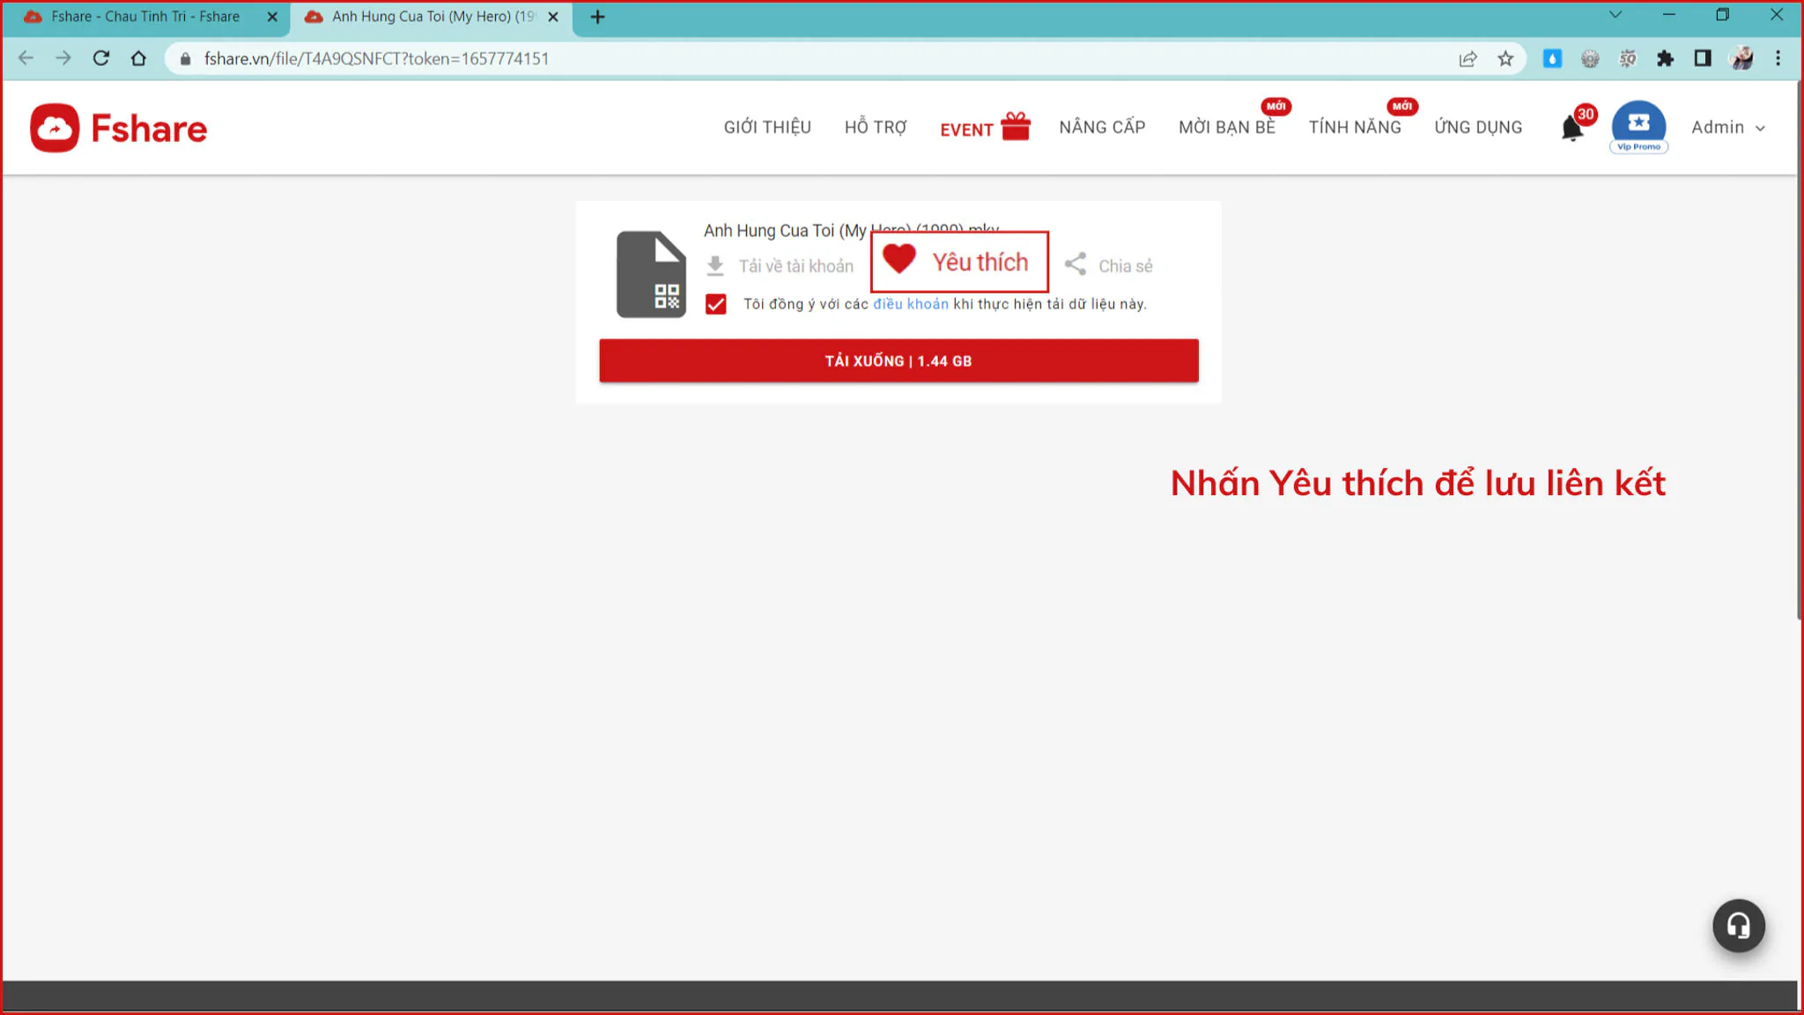This screenshot has width=1804, height=1015.
Task: Click the address bar URL
Action: point(376,58)
